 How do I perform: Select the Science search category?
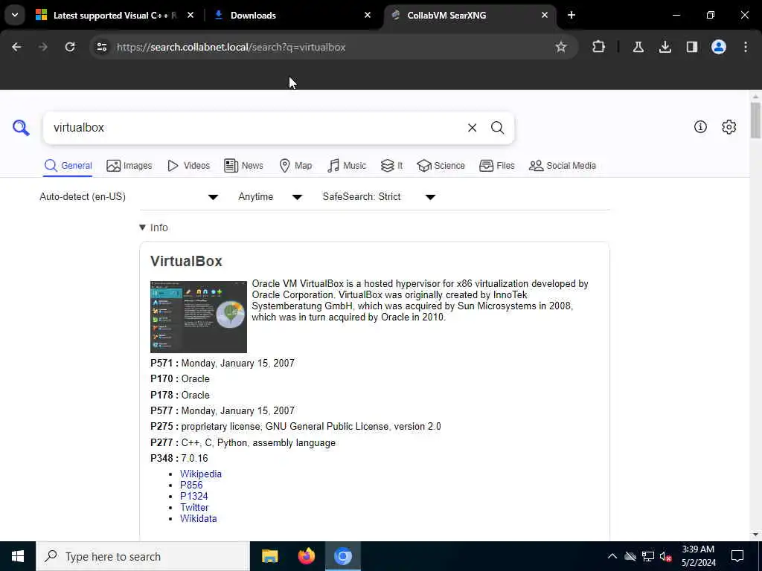(441, 166)
